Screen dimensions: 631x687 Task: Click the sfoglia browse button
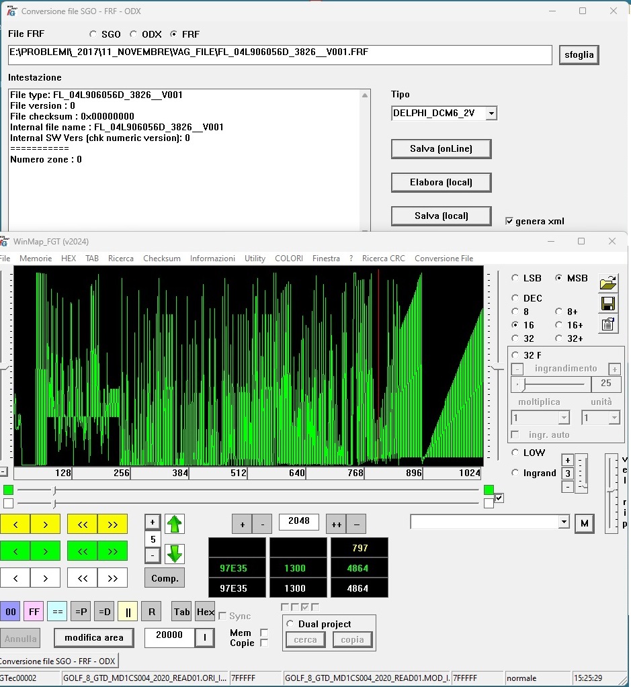(578, 54)
